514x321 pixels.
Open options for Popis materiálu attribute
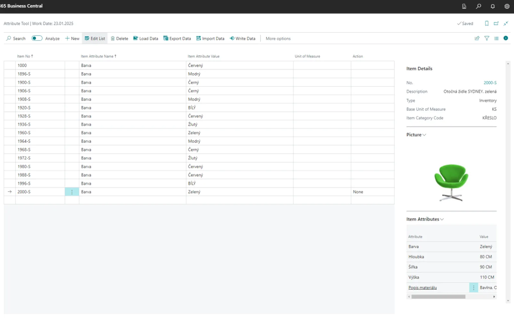pyautogui.click(x=474, y=288)
